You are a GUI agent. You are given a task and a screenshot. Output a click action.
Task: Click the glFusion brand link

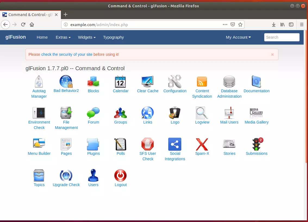15,37
